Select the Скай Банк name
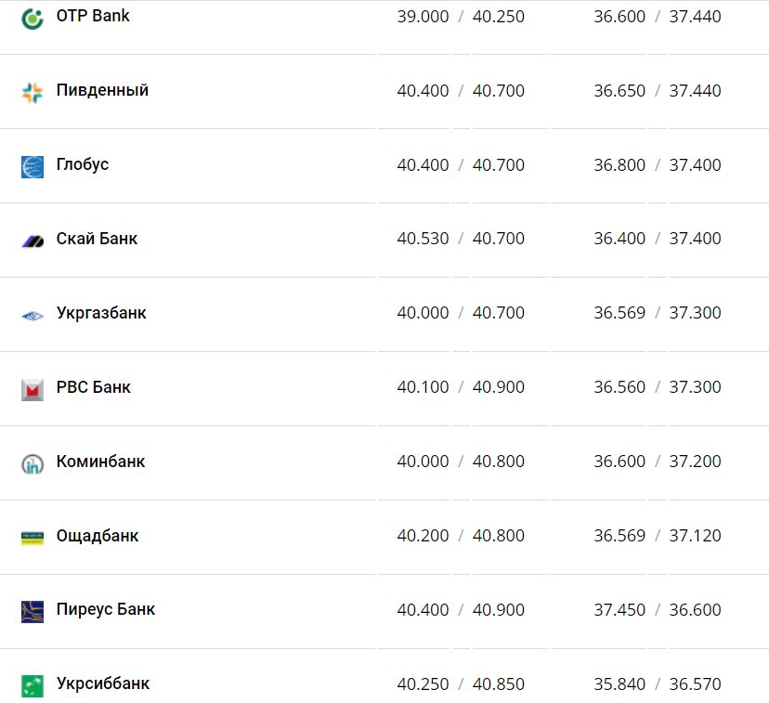This screenshot has width=769, height=703. (97, 239)
